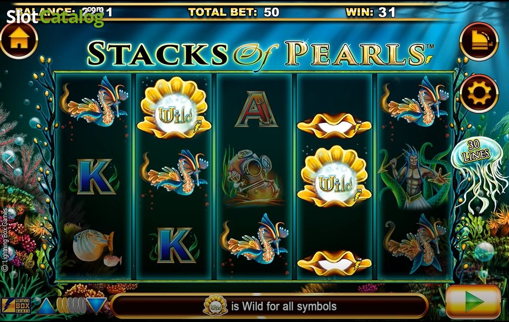Click the closed clam at bottom of reel four
Image resolution: width=509 pixels, height=322 pixels.
pyautogui.click(x=334, y=263)
